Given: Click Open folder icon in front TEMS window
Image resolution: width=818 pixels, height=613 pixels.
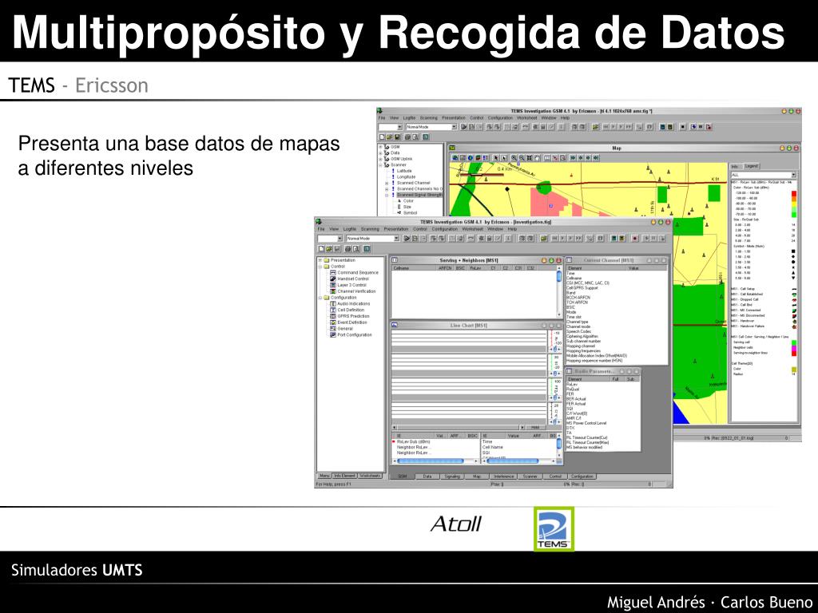Looking at the screenshot, I should [328, 249].
